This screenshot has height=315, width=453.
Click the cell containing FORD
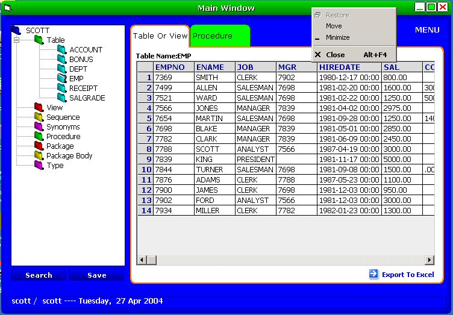pyautogui.click(x=215, y=200)
